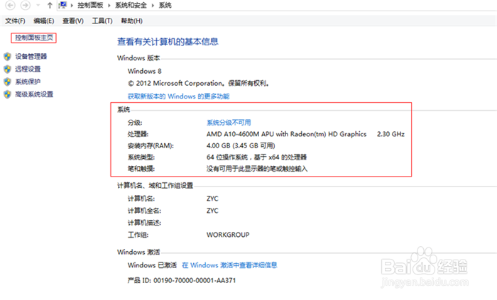497x300 pixels.
Task: Open the 工具(T) menu
Action: [102, 21]
